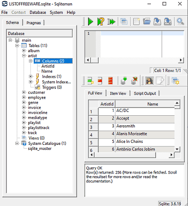The width and height of the screenshot is (188, 206).
Task: Switch to the Pragmas tab
Action: [33, 23]
